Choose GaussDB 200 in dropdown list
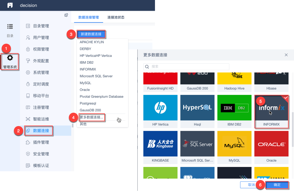Image resolution: width=294 pixels, height=192 pixels. pyautogui.click(x=90, y=110)
